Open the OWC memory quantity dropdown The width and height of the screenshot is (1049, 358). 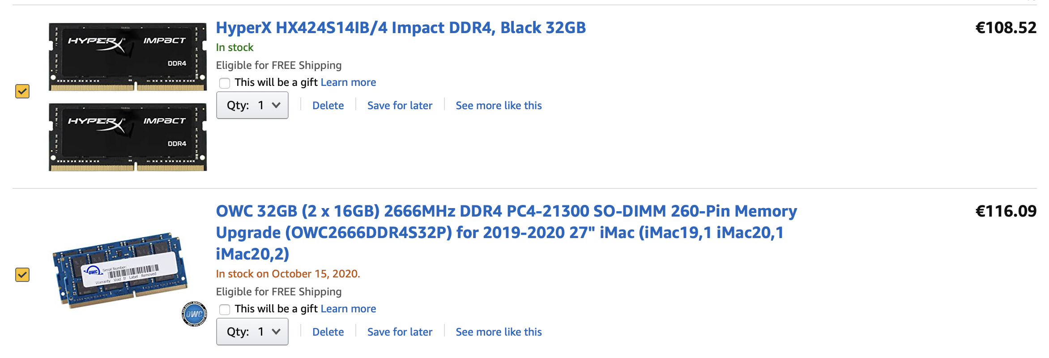(x=252, y=332)
